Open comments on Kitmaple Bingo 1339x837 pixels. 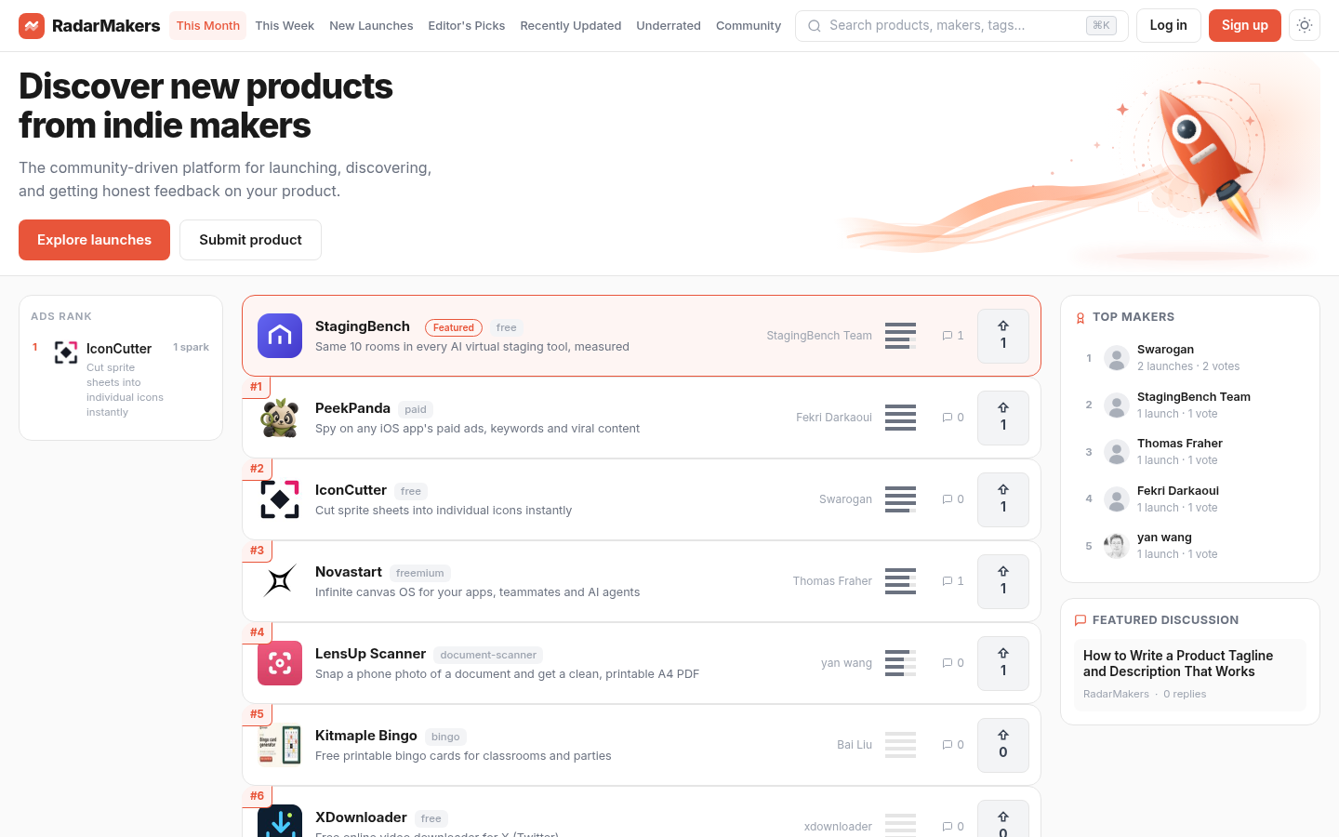click(x=953, y=745)
